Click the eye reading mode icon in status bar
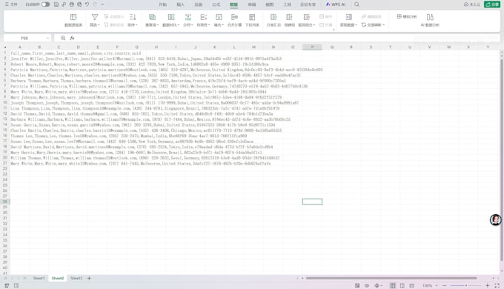 pos(367,285)
